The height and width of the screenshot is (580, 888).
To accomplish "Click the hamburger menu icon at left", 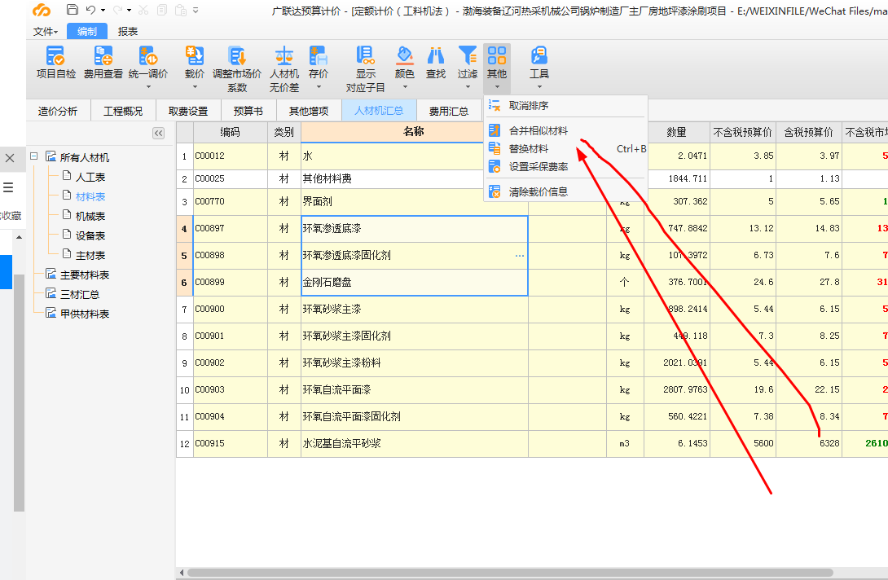I will pos(8,187).
